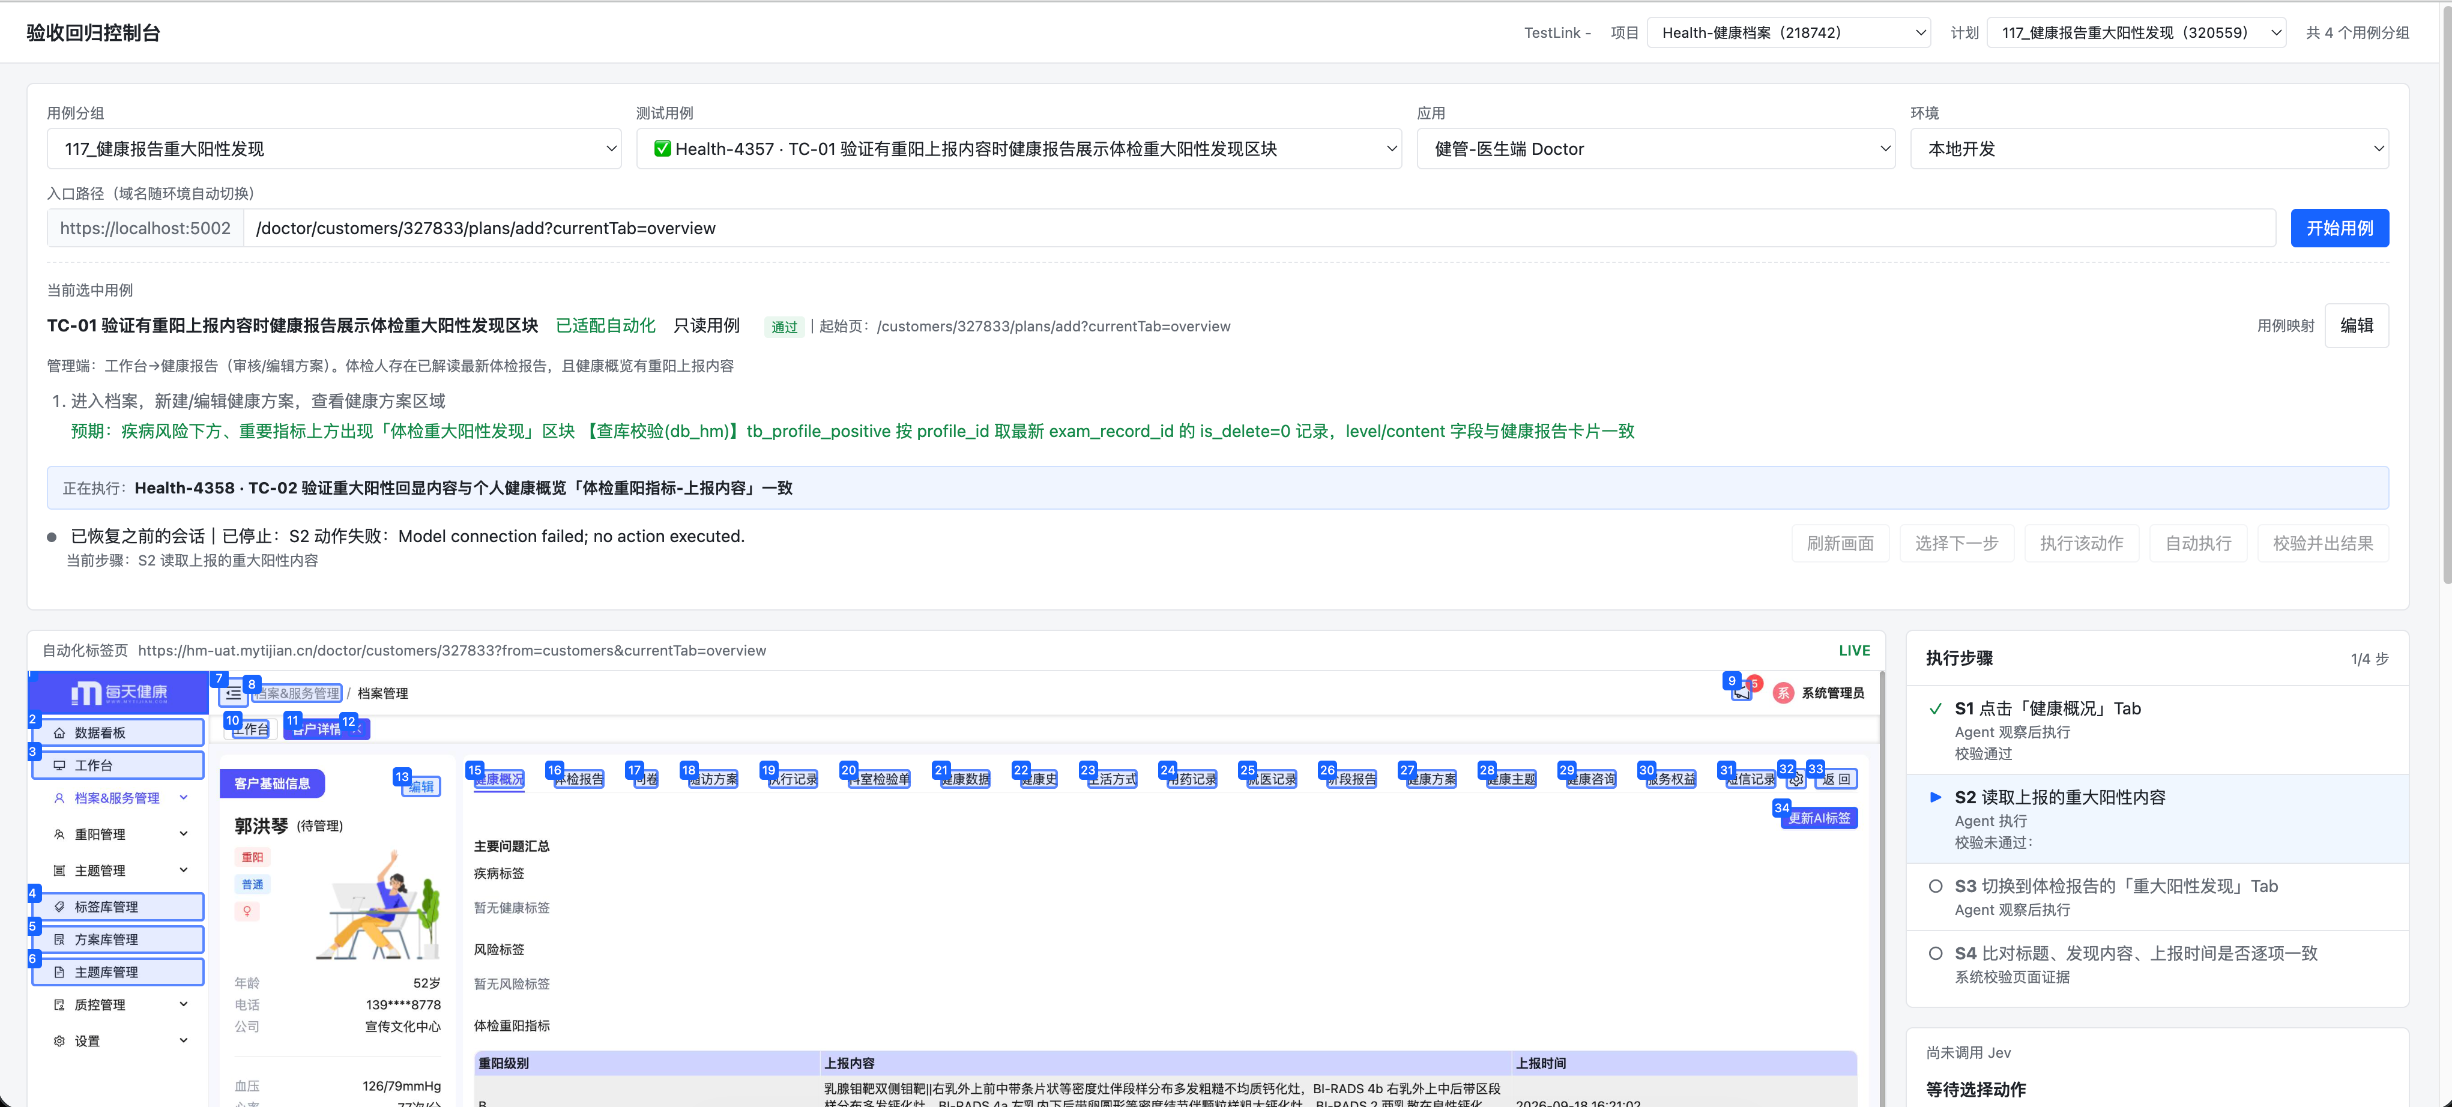Click the 重阳管理 sidebar icon

tap(59, 835)
